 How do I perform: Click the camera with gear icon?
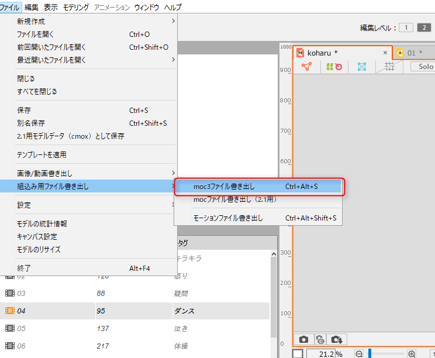320,339
